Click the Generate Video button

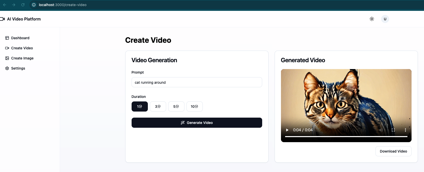197,123
